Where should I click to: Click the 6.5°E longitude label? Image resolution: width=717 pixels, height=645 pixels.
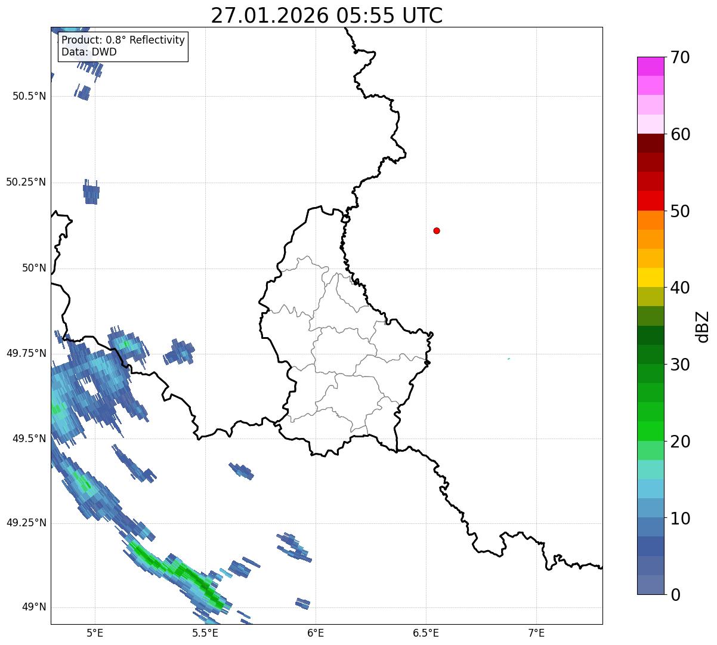point(426,632)
